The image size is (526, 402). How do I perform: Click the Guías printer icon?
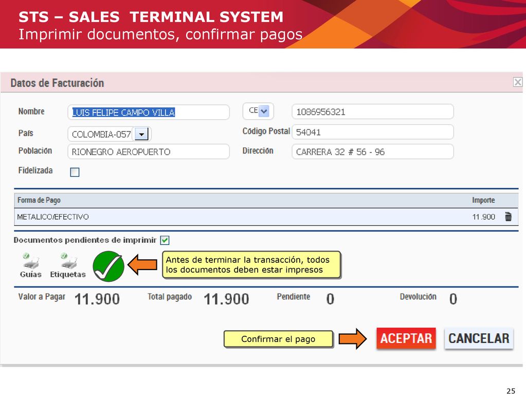point(31,262)
